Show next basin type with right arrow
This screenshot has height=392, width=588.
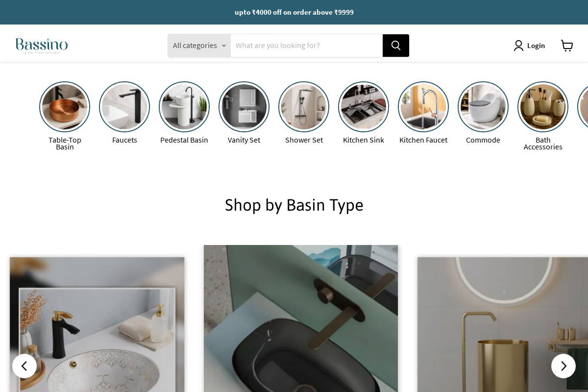tap(563, 366)
